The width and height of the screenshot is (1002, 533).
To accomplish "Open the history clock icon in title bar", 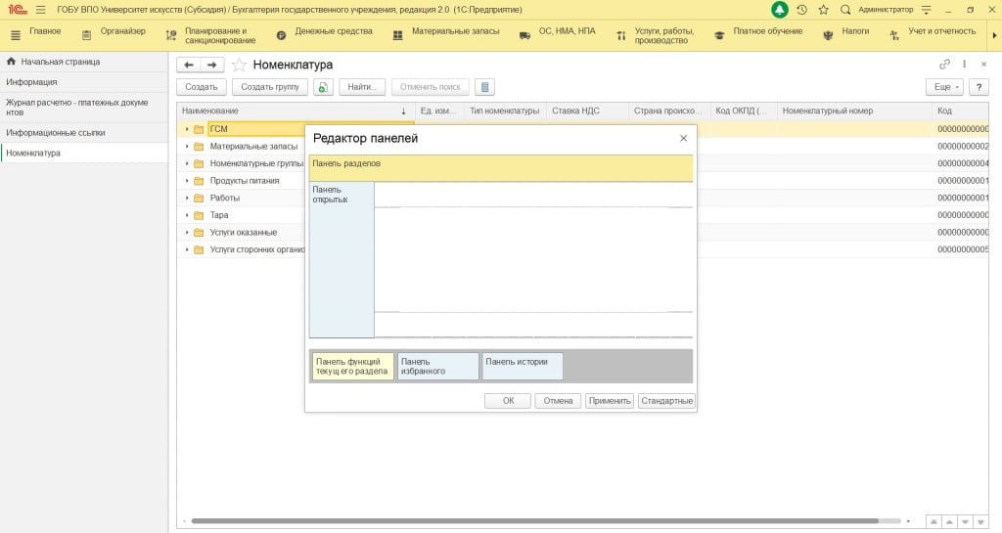I will (x=801, y=10).
